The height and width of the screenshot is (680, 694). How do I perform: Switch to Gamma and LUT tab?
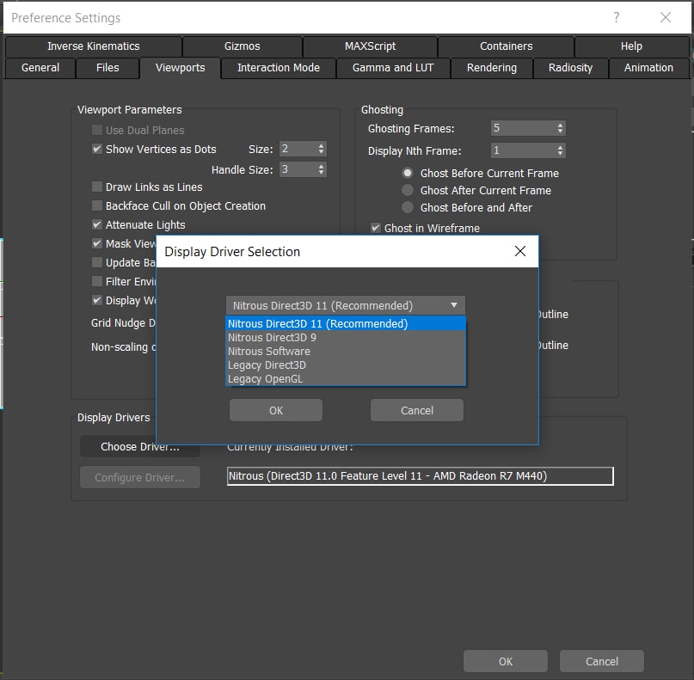click(393, 68)
